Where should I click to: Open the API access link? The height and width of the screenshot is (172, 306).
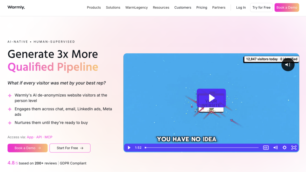[39, 137]
